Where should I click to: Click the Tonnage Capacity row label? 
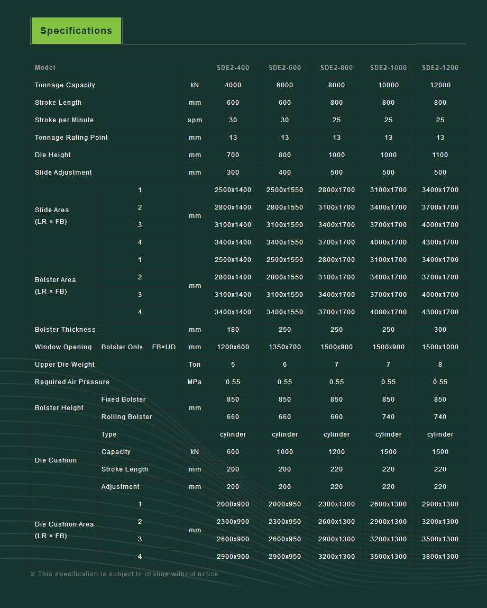(x=65, y=85)
